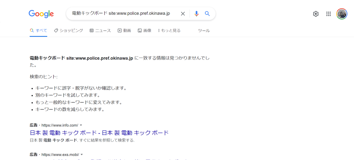Click tip 別のキーワードを試してみます
Viewport: 354px width, 160px height.
pyautogui.click(x=68, y=95)
